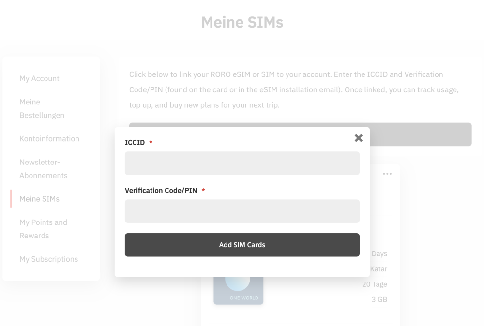Open Newsletter-Abonnements settings
This screenshot has height=326, width=484.
point(43,169)
